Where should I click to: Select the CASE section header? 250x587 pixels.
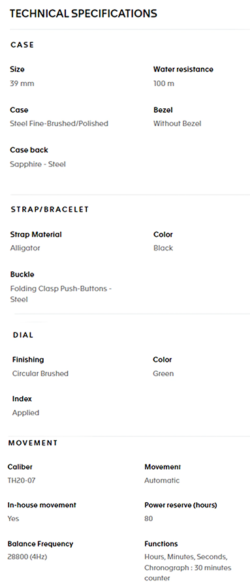pyautogui.click(x=22, y=45)
